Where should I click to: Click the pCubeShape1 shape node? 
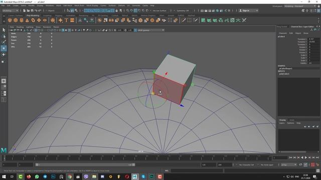click(x=286, y=68)
